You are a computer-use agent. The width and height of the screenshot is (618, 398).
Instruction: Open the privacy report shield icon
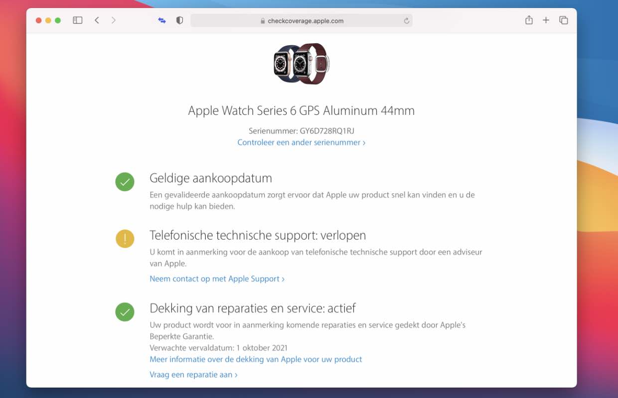(180, 20)
